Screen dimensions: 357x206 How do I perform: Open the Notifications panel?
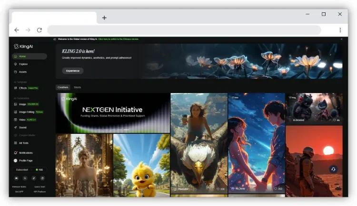[26, 153]
